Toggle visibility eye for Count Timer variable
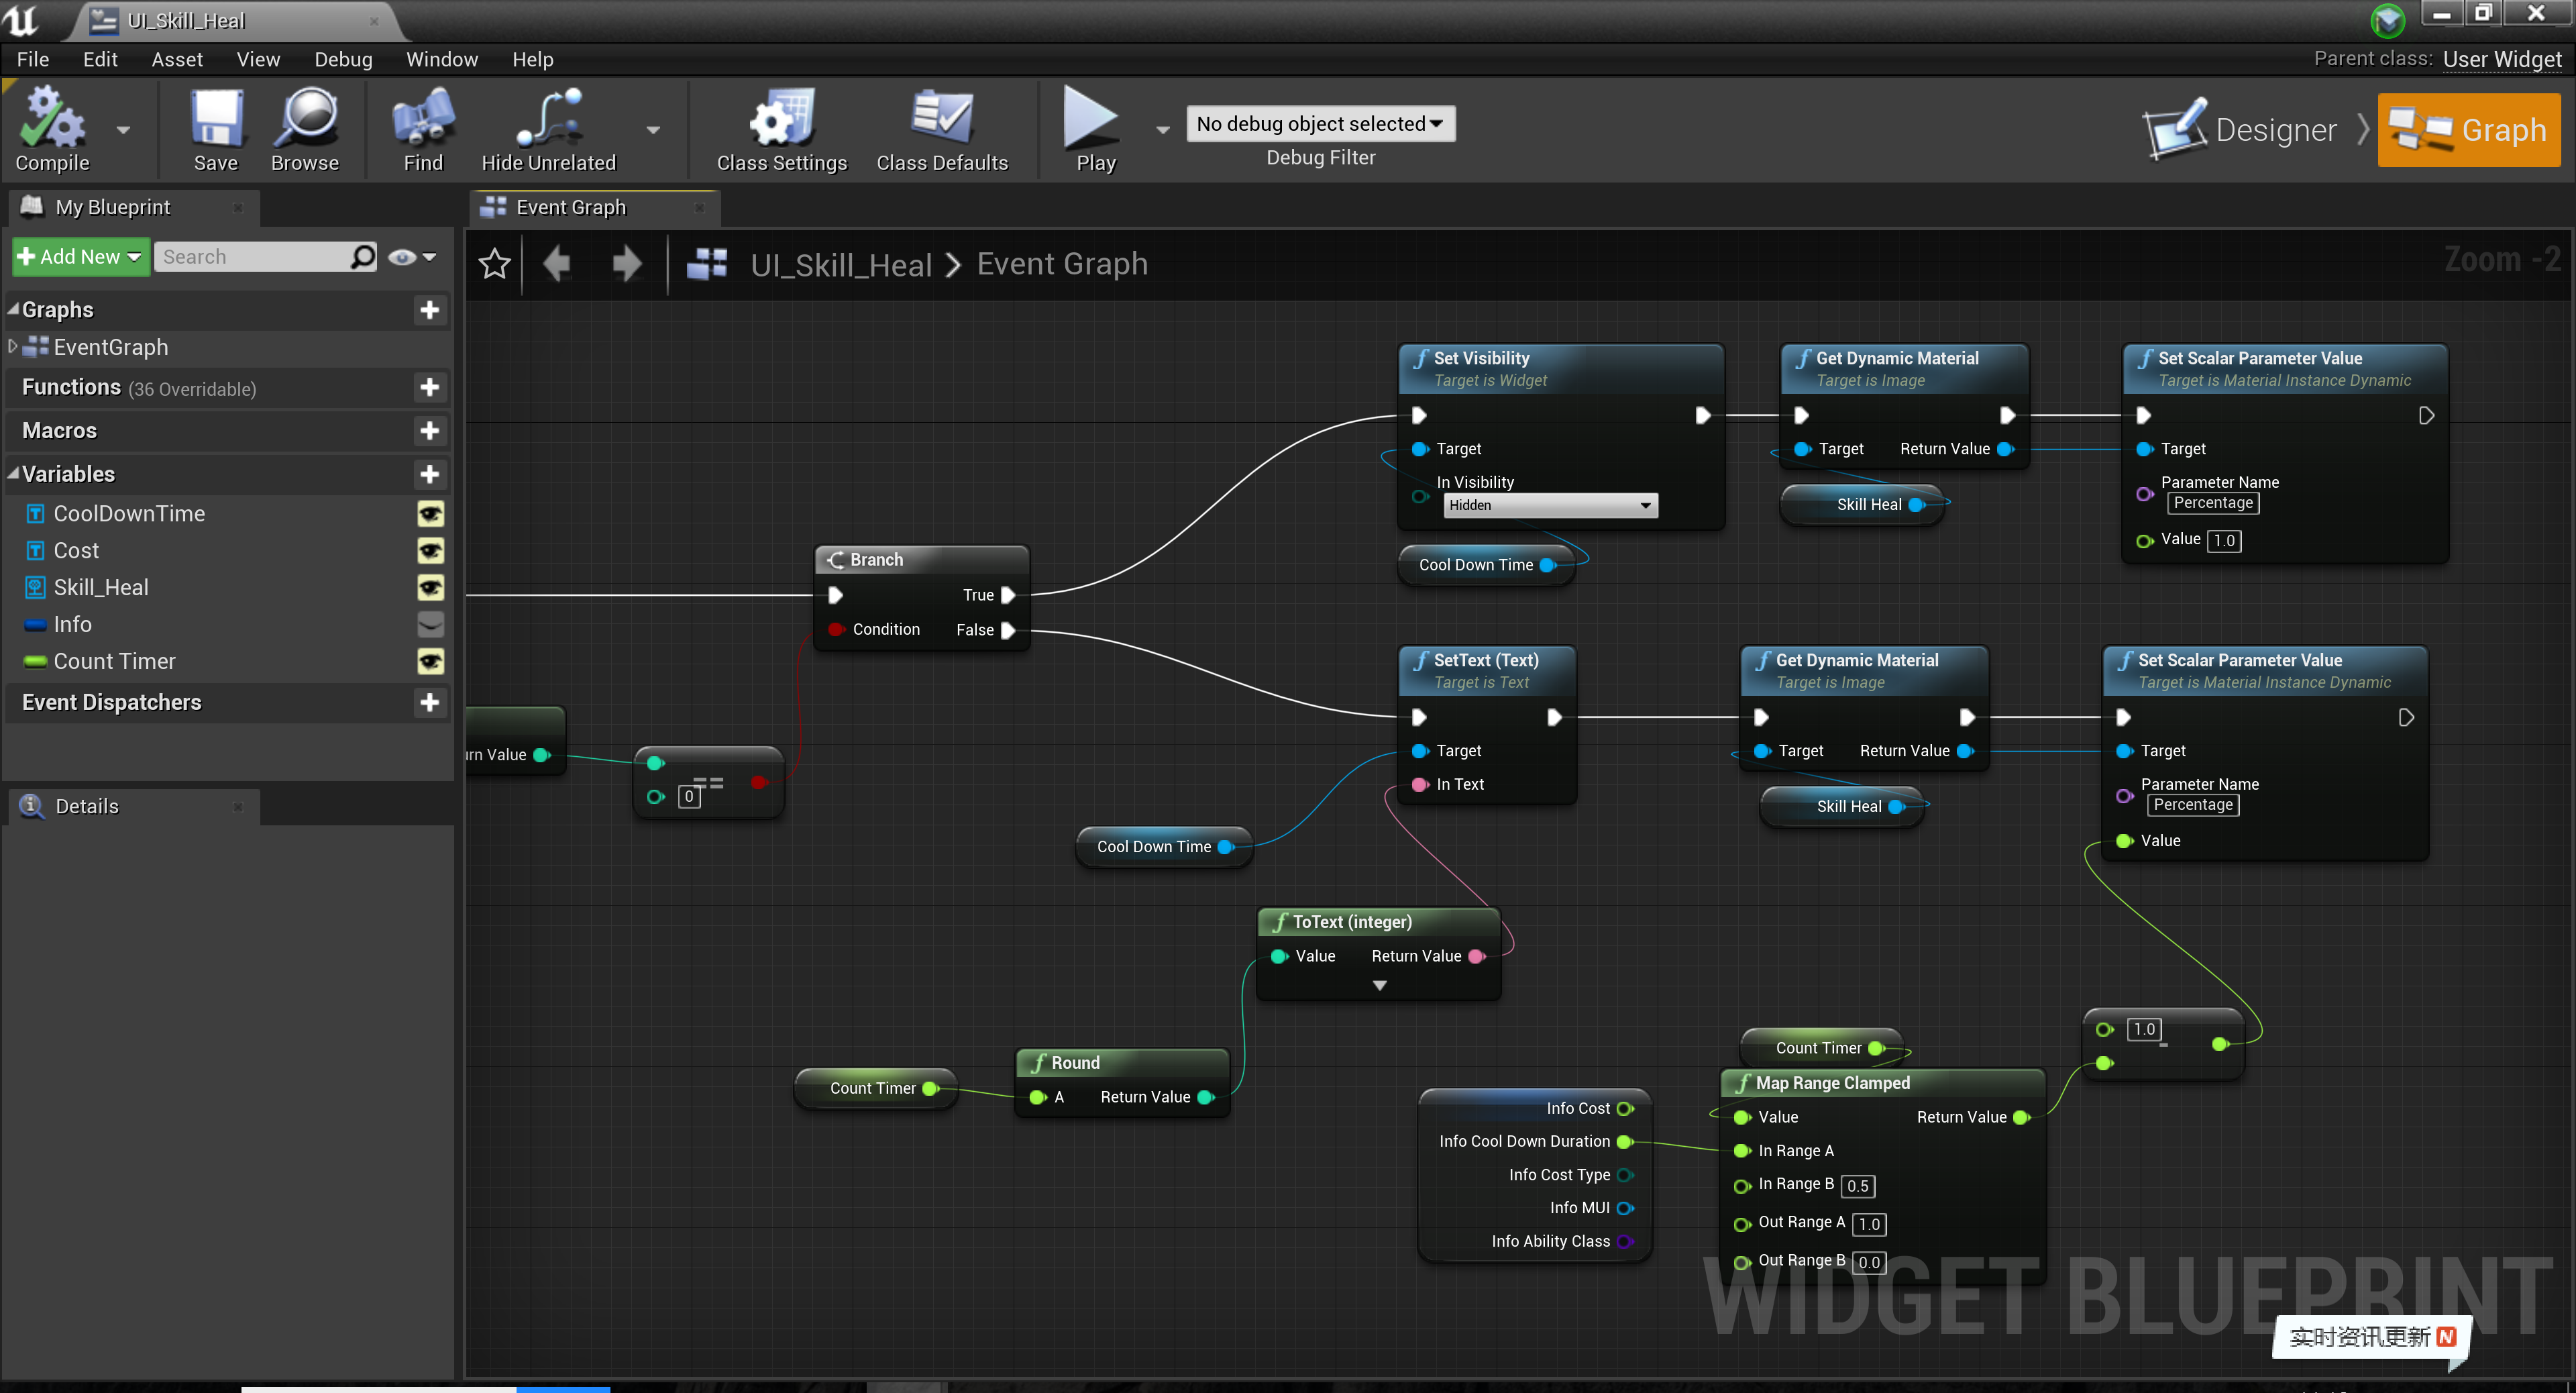 click(430, 661)
